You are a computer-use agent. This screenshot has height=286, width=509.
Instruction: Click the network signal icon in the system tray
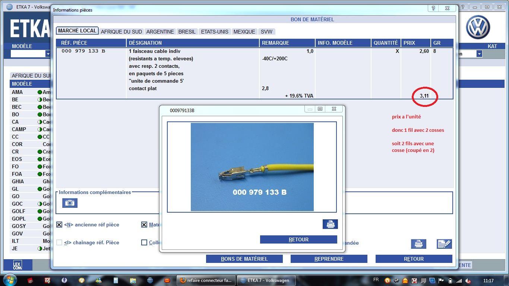point(459,281)
